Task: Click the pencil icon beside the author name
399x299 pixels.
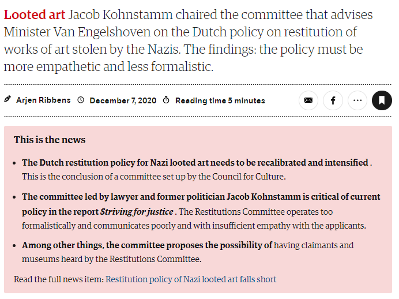Action: coord(7,99)
